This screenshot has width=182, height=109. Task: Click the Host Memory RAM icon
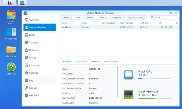tap(128, 95)
